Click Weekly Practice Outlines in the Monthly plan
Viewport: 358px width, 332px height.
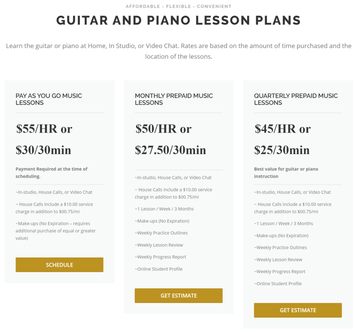click(161, 233)
